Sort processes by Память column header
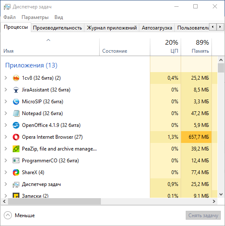225x226 pixels. (x=196, y=47)
